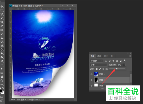Select the Hand tool
This screenshot has height=104, width=143.
pos(2,77)
